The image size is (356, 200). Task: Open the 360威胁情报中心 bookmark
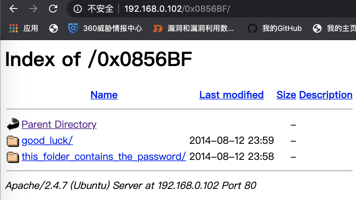(105, 28)
